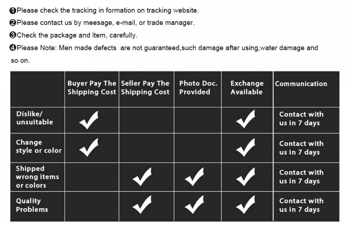Screen dimensions: 346x225
Task: Select the Communication column header
Action: (301, 84)
